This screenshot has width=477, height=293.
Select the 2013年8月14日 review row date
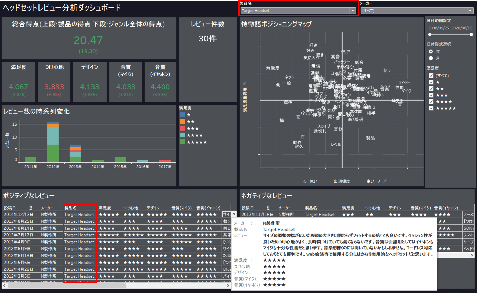(x=19, y=228)
